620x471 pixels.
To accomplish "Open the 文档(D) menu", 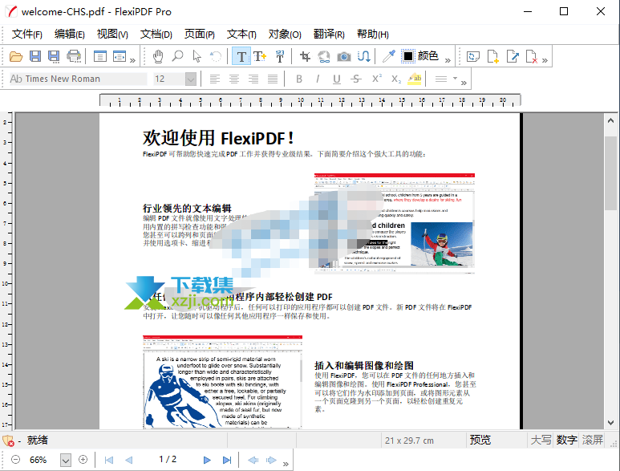I will [156, 34].
